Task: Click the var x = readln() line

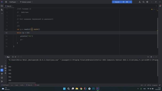Action: click(28, 29)
